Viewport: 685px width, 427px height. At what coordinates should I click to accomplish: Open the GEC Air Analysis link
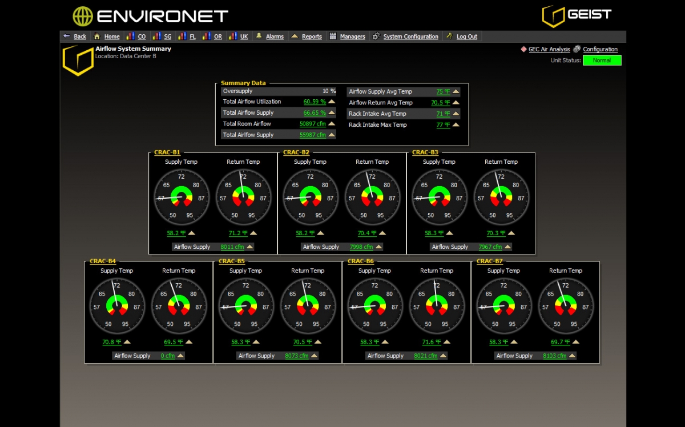[x=549, y=50]
